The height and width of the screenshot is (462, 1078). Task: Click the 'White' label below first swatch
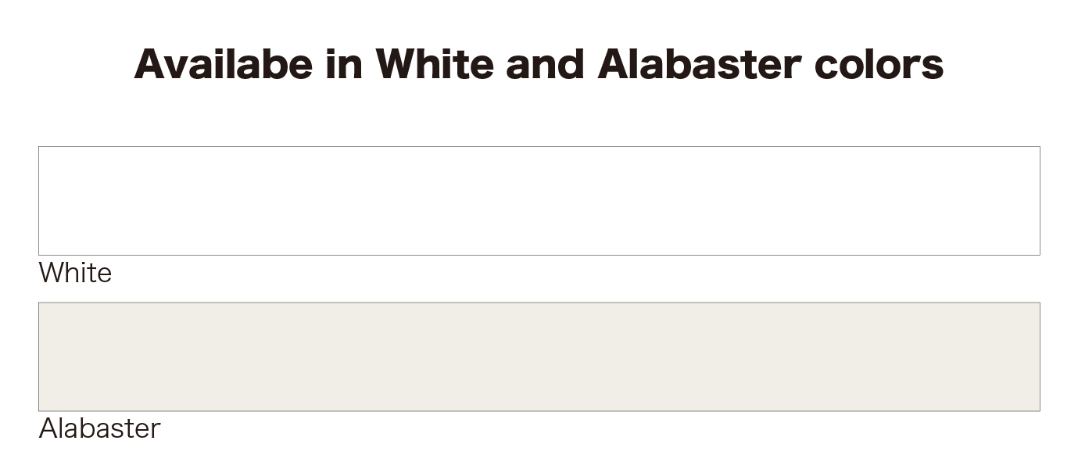pyautogui.click(x=75, y=273)
